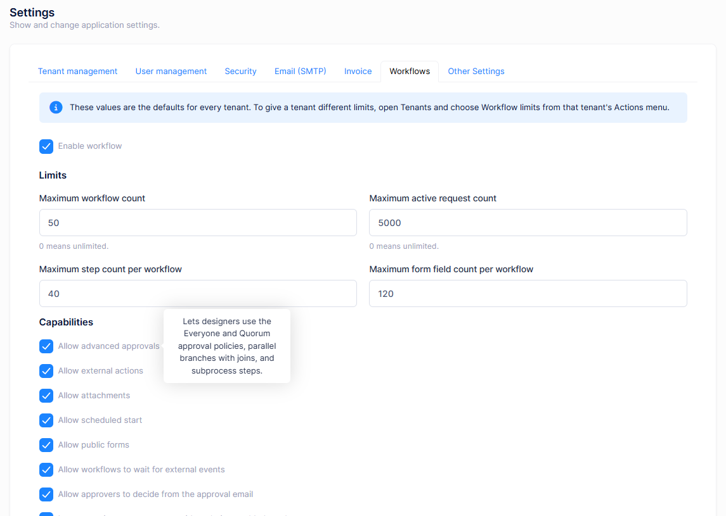Open the Other Settings tab
Screen dimensions: 726x516
click(476, 71)
